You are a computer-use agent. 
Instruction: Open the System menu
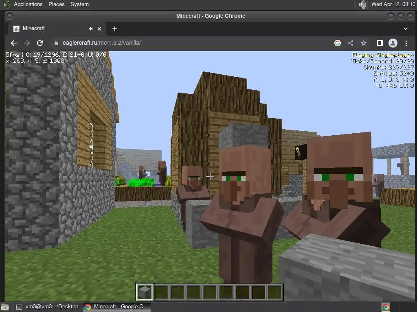(x=79, y=4)
